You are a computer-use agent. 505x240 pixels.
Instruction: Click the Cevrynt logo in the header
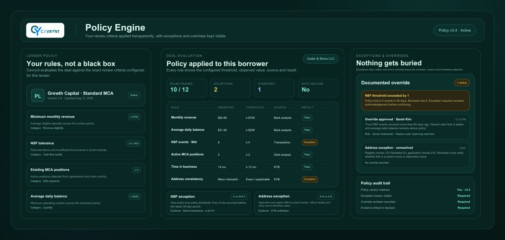(x=45, y=30)
